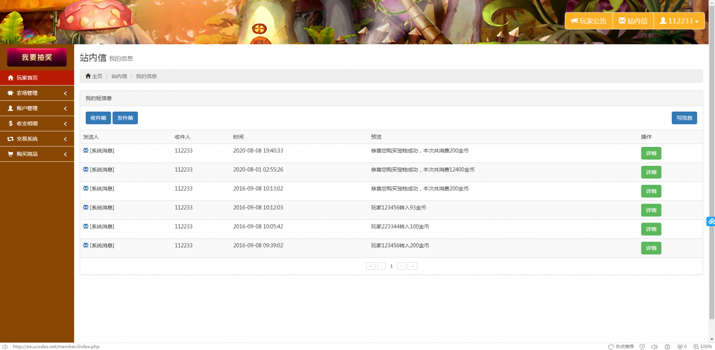Go to the next page in pagination
Image resolution: width=715 pixels, height=350 pixels.
402,266
